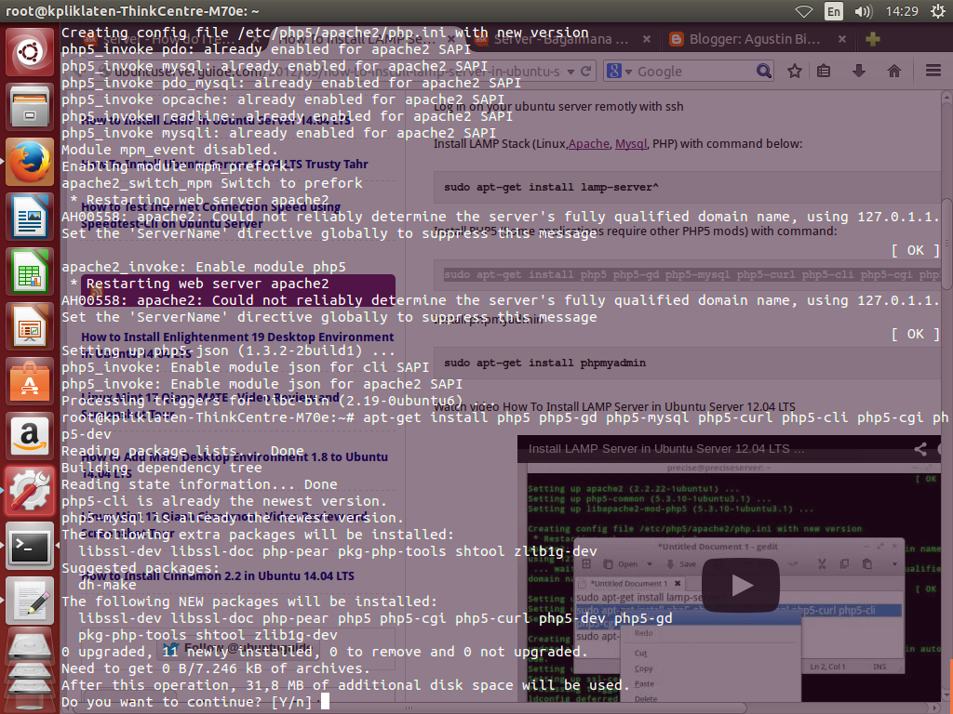Open 'How To Install Ubuntu Server' Trusty Tahr link
Viewport: 953px width, 714px height.
coord(224,165)
